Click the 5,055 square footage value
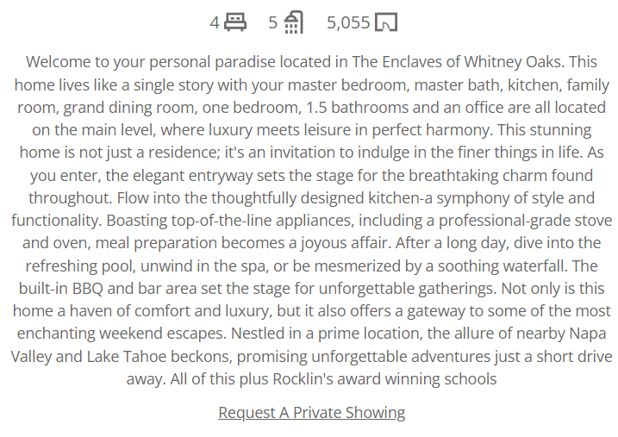Viewport: 618px width, 437px height. click(x=348, y=22)
